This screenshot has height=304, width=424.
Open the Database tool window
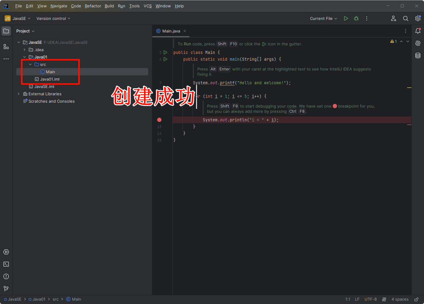418,55
